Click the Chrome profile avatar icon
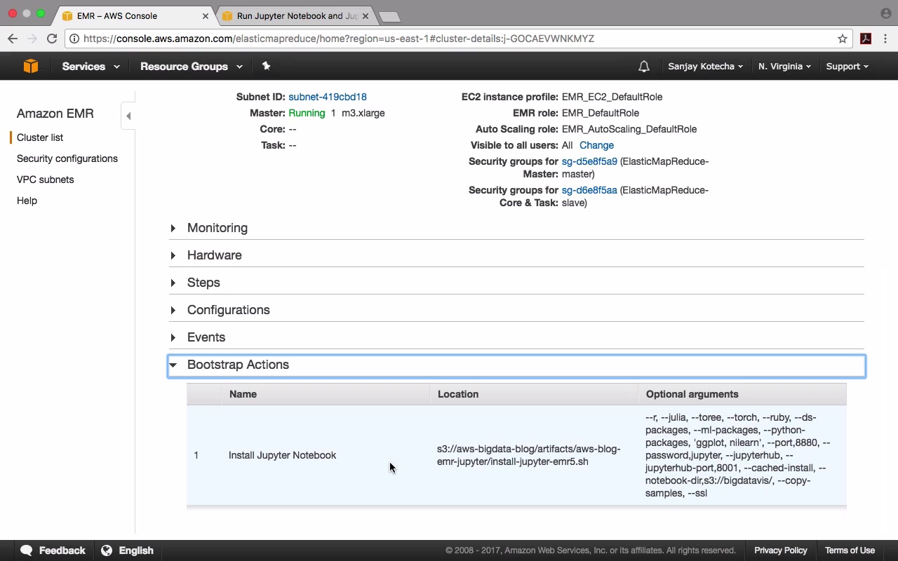Screen dimensions: 898x561 click(x=885, y=13)
